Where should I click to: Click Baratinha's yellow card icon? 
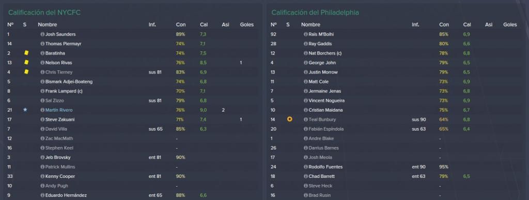pos(26,53)
